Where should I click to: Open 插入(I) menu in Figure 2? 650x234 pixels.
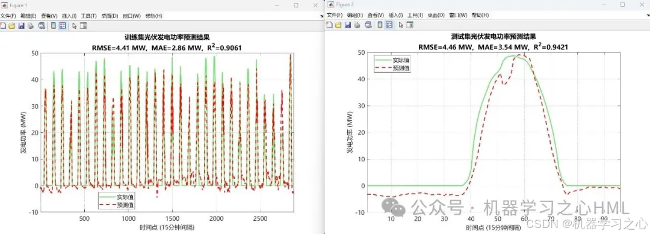click(396, 15)
